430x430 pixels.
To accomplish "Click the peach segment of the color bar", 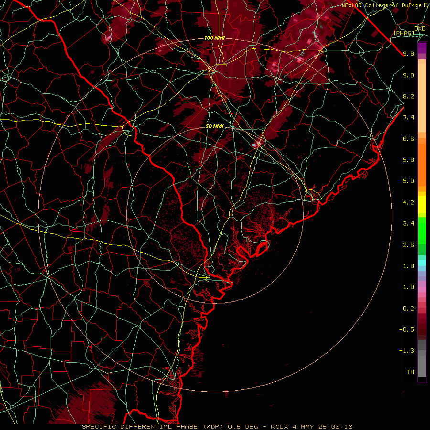I will pyautogui.click(x=422, y=99).
